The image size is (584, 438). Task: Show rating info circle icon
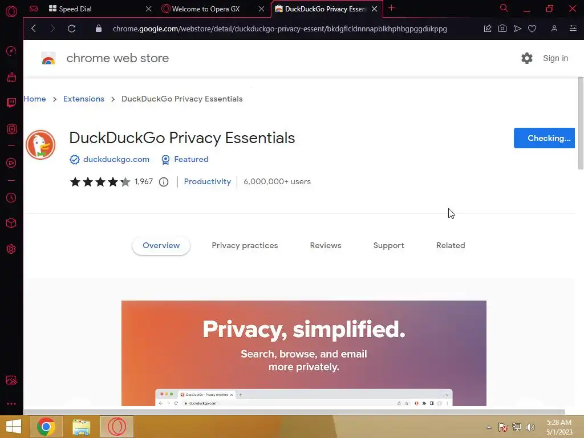(164, 182)
